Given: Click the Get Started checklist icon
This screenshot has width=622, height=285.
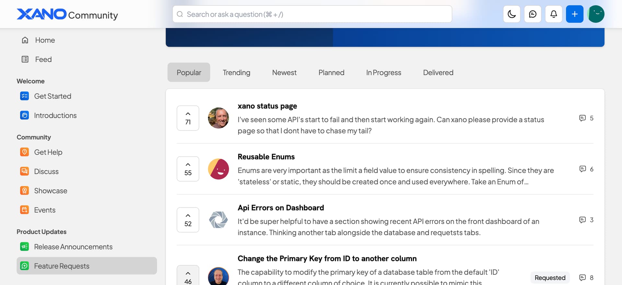Looking at the screenshot, I should [x=24, y=96].
